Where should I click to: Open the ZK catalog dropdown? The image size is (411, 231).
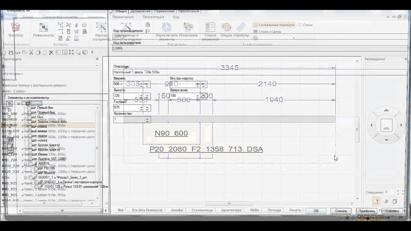(x=97, y=66)
